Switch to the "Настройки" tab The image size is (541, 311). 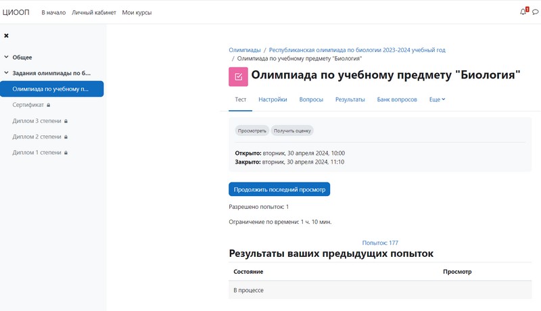[x=273, y=99]
